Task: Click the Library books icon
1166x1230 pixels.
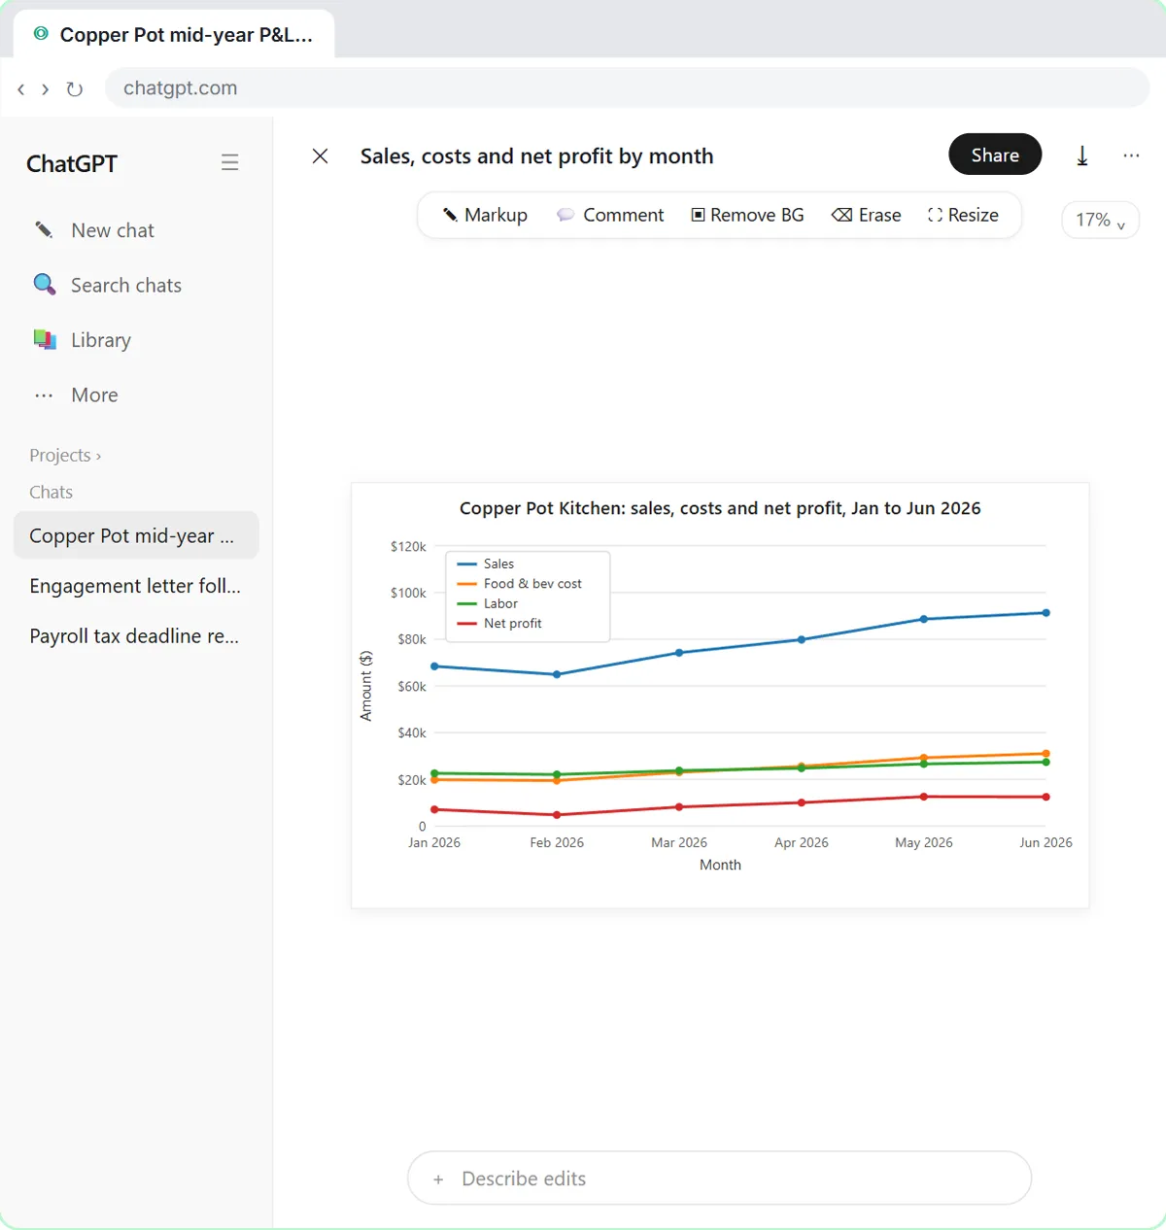Action: tap(45, 340)
